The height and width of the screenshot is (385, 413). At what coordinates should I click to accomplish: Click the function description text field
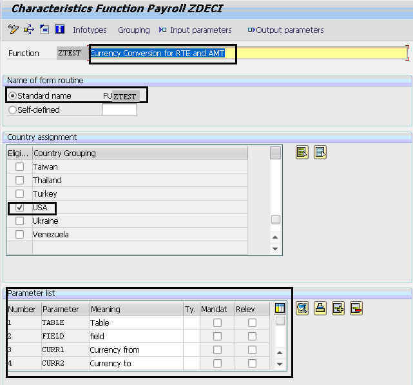coord(248,53)
